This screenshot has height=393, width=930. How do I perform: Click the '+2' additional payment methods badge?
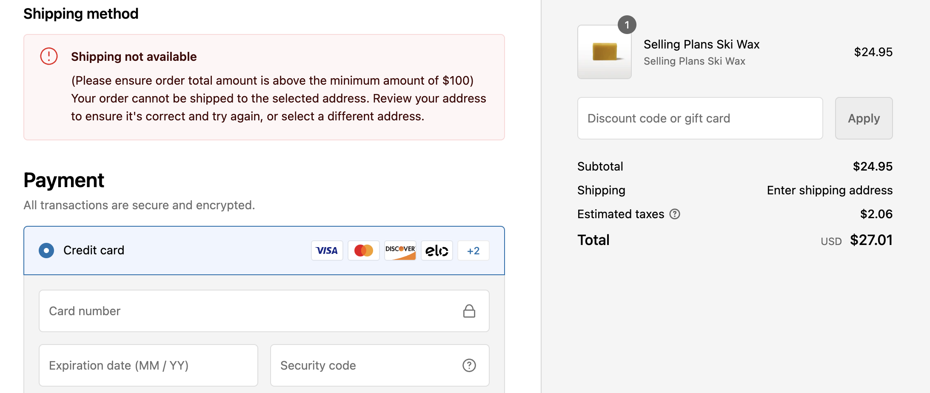point(473,251)
